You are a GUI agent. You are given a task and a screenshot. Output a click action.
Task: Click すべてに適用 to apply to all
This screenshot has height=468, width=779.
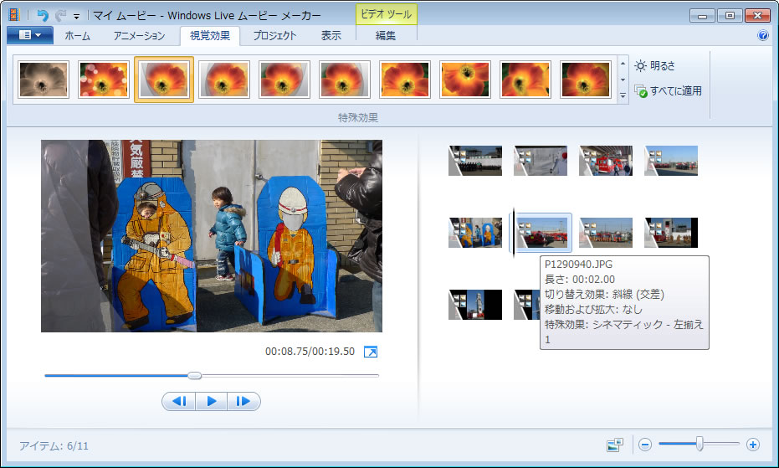point(668,90)
